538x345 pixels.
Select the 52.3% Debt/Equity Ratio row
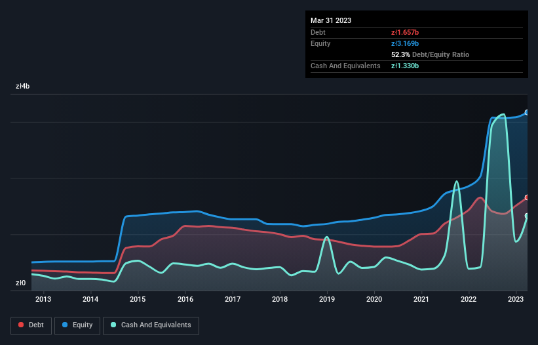430,54
